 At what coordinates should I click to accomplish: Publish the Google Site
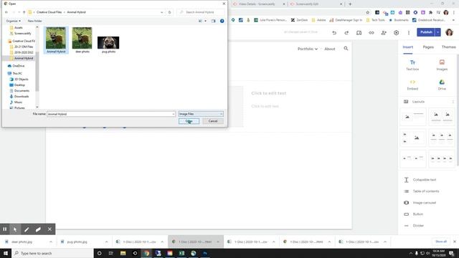click(x=426, y=32)
